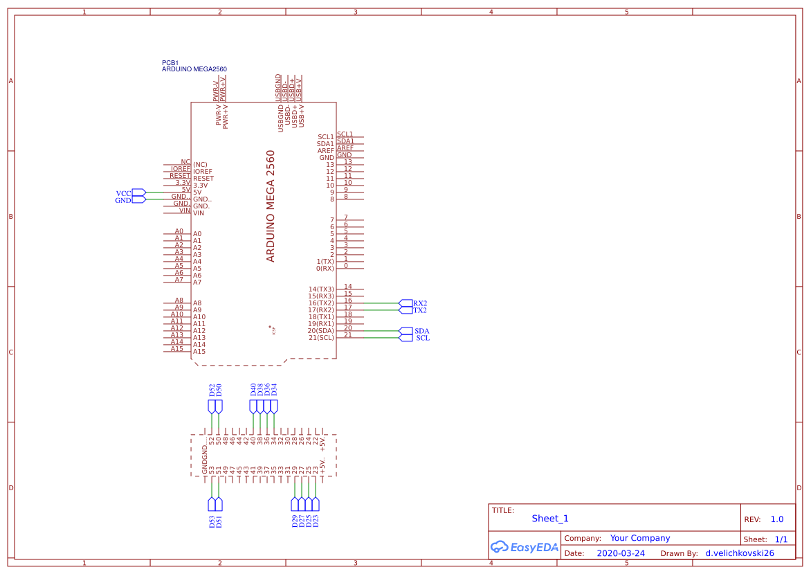This screenshot has height=574, width=811.
Task: Click the EasyEDA cloud logo
Action: coord(500,547)
